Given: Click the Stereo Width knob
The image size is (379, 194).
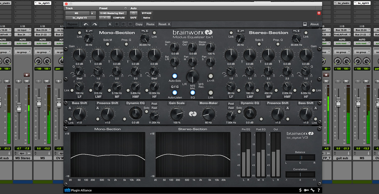Looking at the screenshot, I should pyautogui.click(x=211, y=47).
